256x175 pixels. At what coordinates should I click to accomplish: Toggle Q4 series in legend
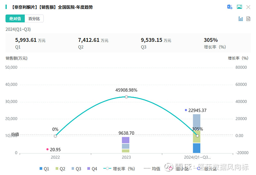pos(92,169)
